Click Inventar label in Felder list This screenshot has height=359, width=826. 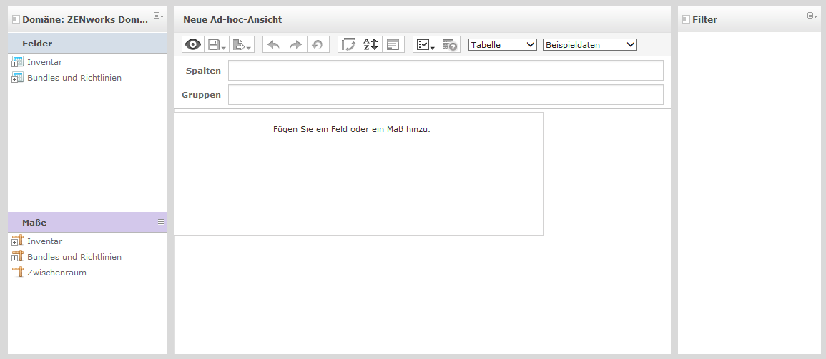click(x=45, y=62)
